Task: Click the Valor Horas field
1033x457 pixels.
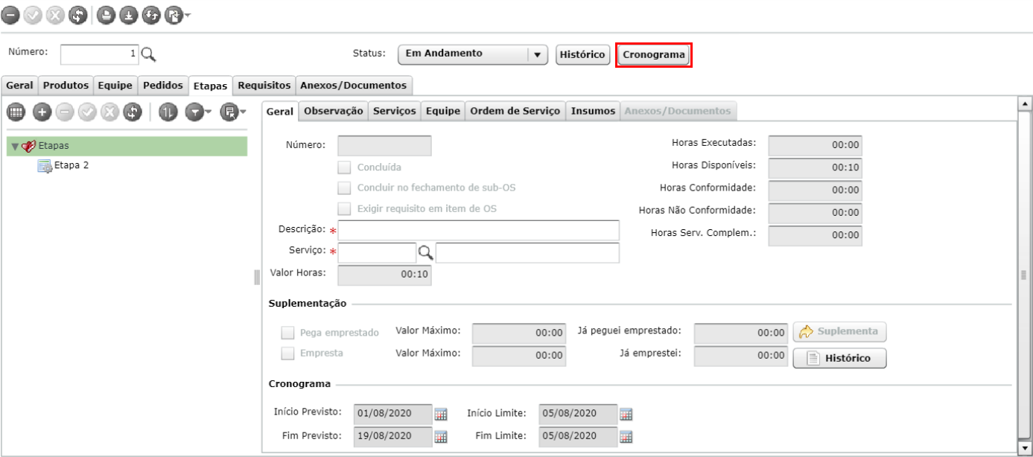Action: pyautogui.click(x=384, y=275)
